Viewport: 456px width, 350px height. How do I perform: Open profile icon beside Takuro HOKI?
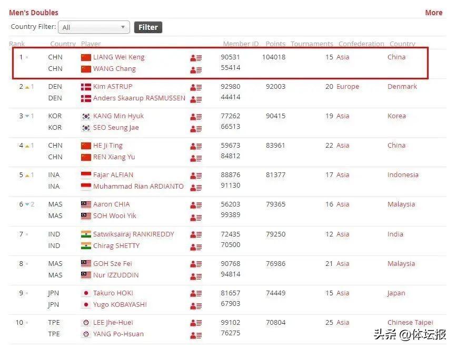(x=196, y=294)
